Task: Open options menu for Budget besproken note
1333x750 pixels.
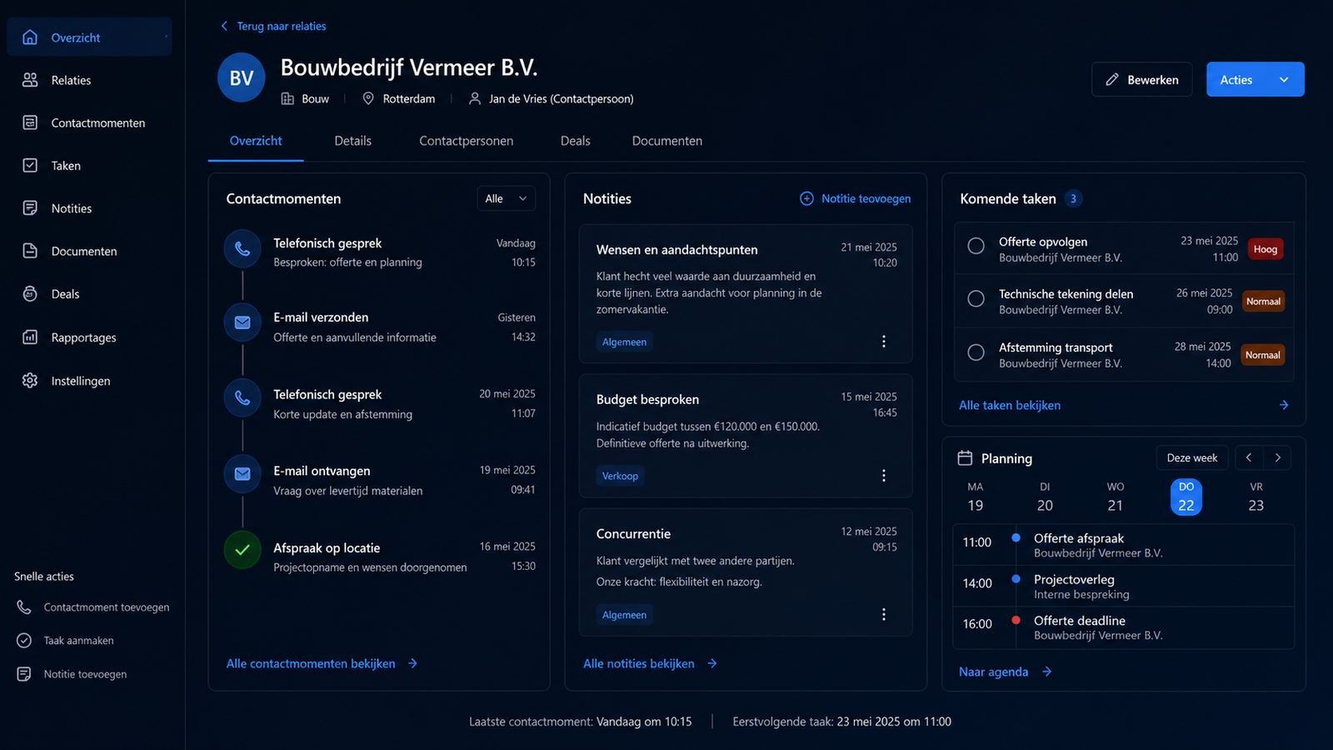Action: (x=884, y=476)
